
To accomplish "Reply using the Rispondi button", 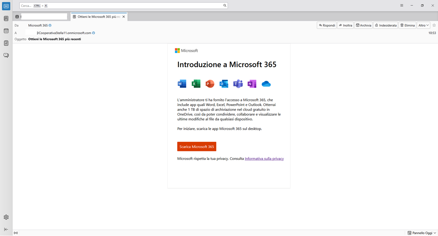I will pyautogui.click(x=327, y=25).
